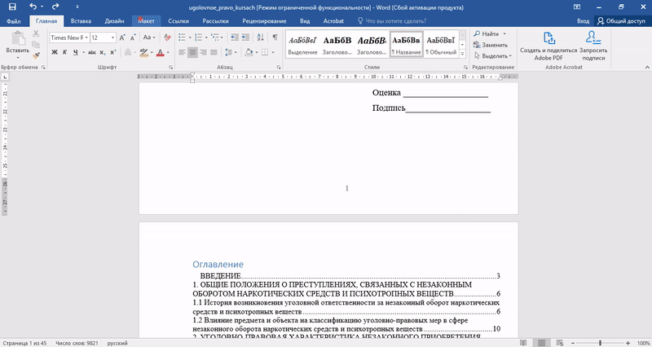
Task: Apply red font color
Action: tap(161, 53)
